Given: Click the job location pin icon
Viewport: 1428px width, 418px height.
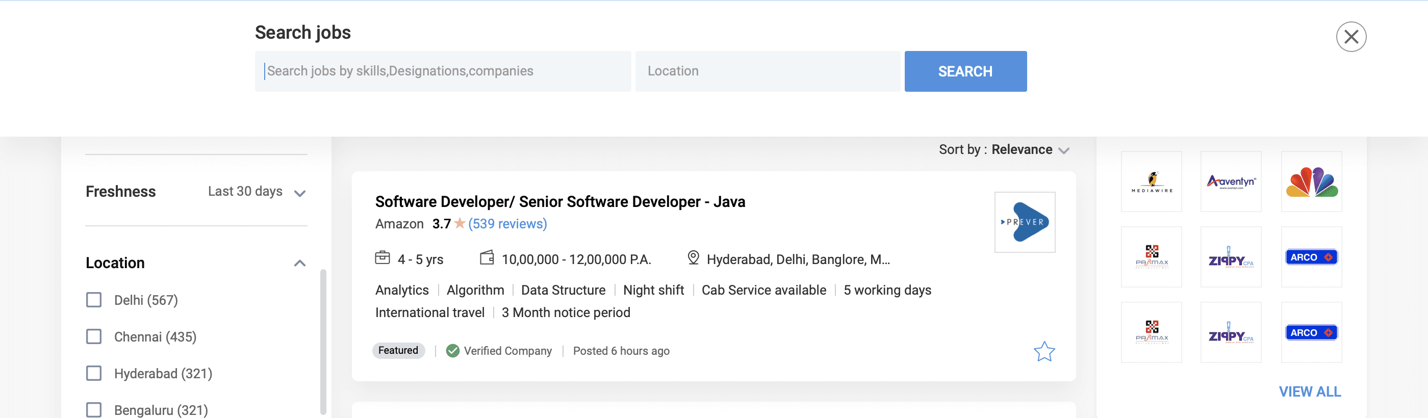Looking at the screenshot, I should tap(693, 258).
